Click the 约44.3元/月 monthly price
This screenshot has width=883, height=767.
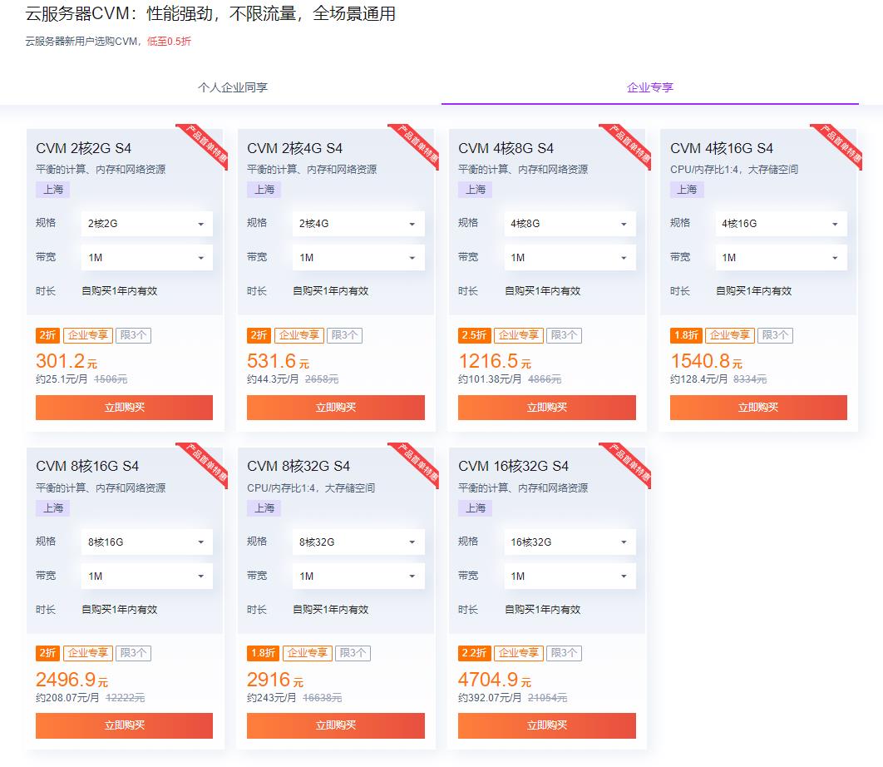point(273,379)
